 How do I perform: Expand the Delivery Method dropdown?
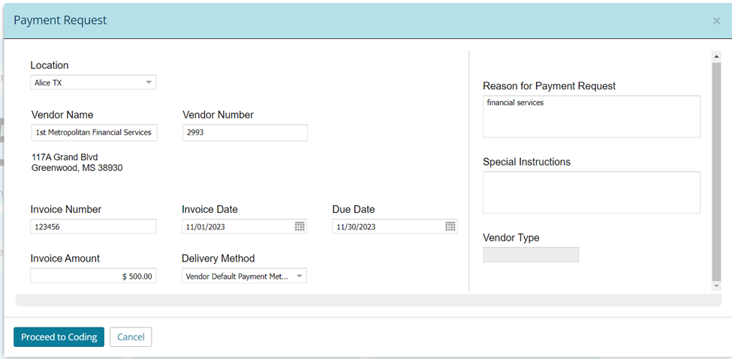coord(299,277)
